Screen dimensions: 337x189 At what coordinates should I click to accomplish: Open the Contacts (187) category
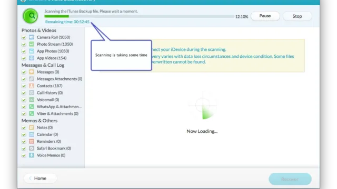[x=49, y=86]
